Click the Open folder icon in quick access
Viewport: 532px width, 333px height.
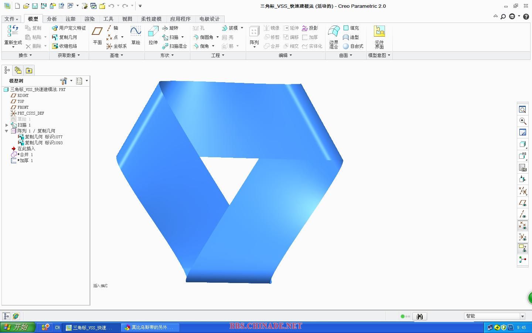26,6
